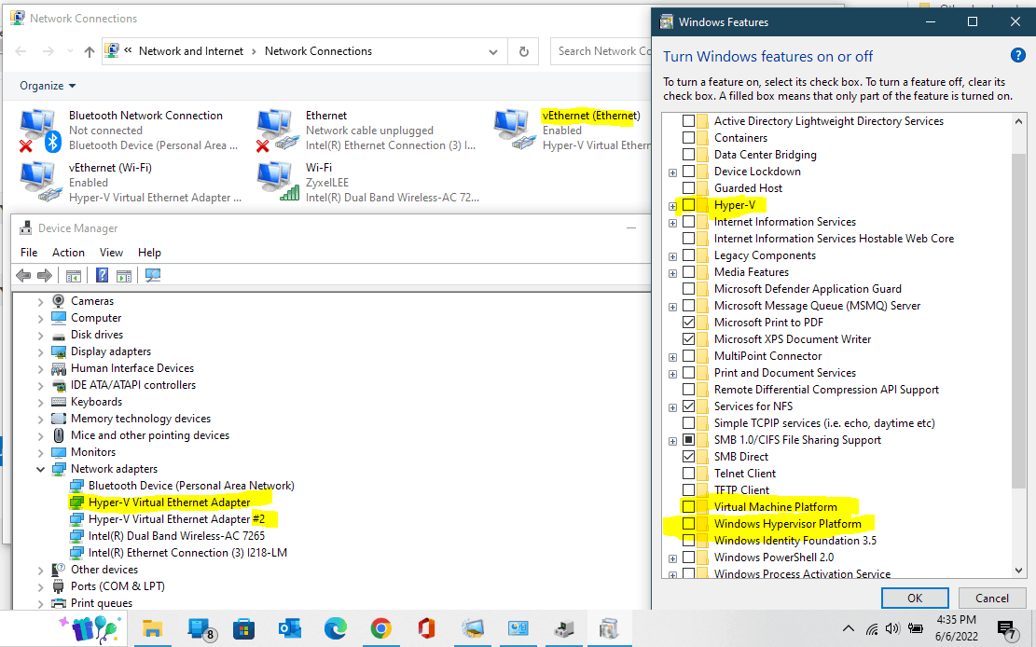This screenshot has height=647, width=1036.
Task: Open Office from the taskbar
Action: tap(426, 627)
